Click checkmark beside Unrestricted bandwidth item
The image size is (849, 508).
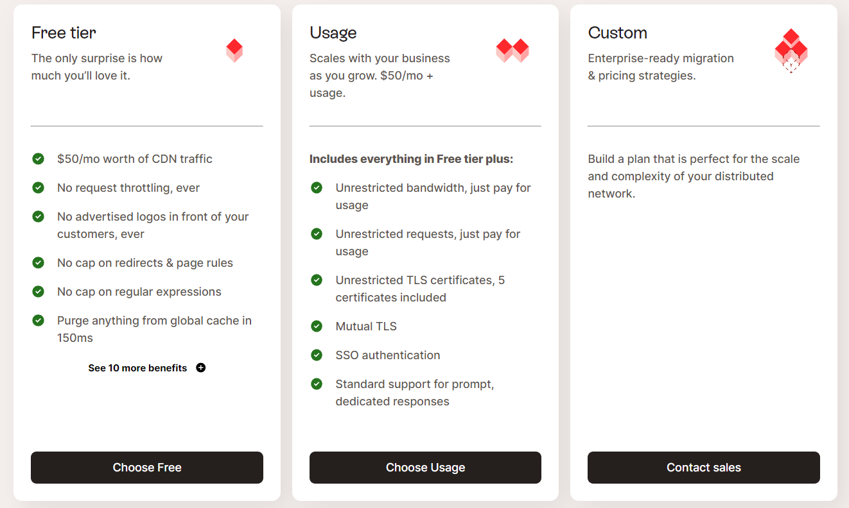click(x=317, y=187)
